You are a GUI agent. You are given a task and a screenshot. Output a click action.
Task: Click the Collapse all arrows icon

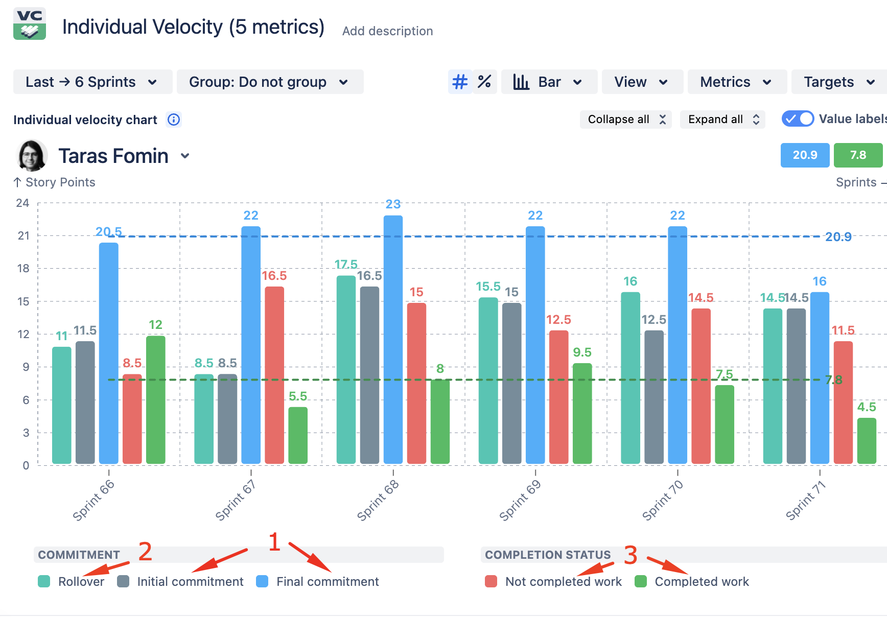[662, 120]
